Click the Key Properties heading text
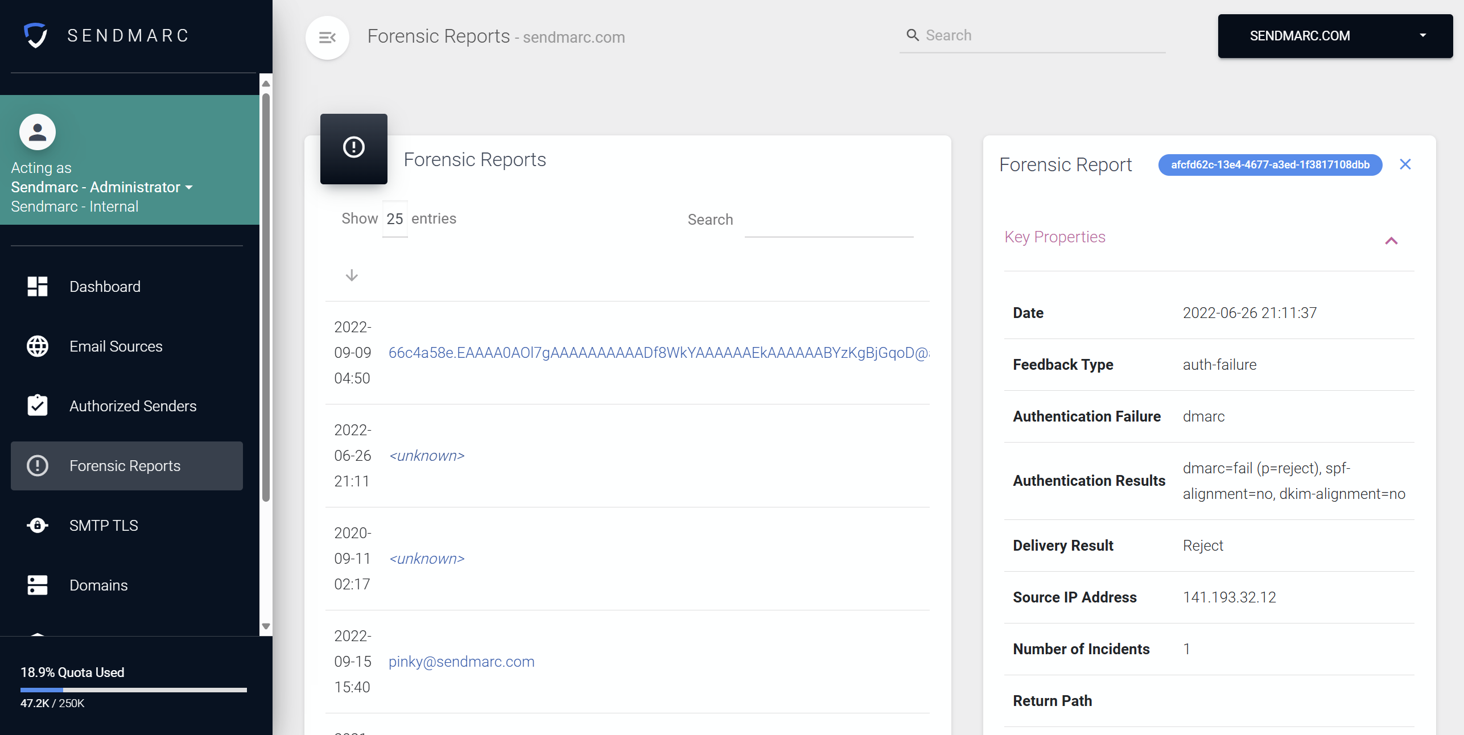The height and width of the screenshot is (735, 1464). 1055,237
